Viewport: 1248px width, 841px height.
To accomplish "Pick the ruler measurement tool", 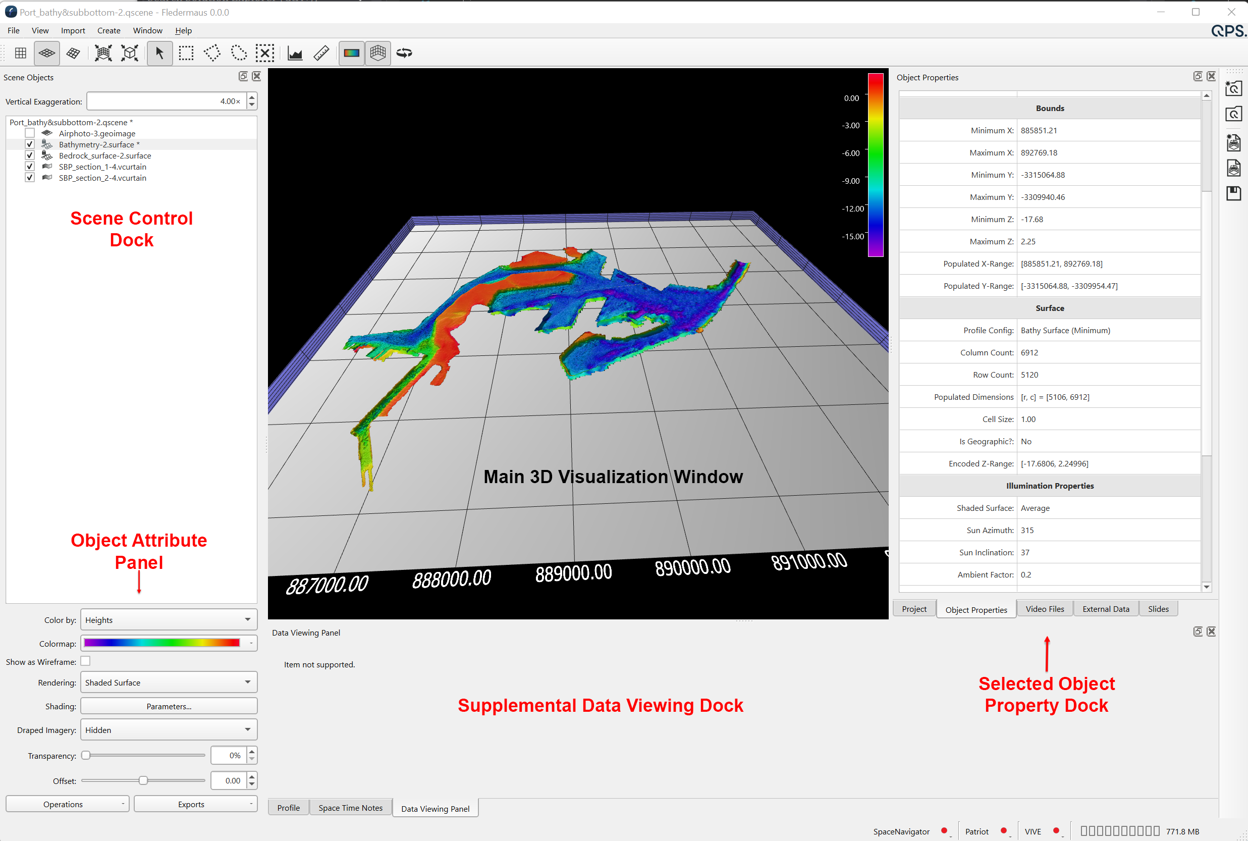I will coord(321,53).
